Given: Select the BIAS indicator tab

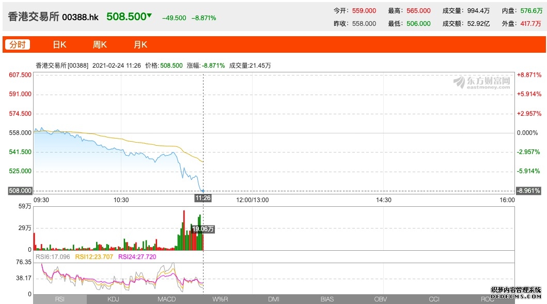Looking at the screenshot, I should 327,299.
